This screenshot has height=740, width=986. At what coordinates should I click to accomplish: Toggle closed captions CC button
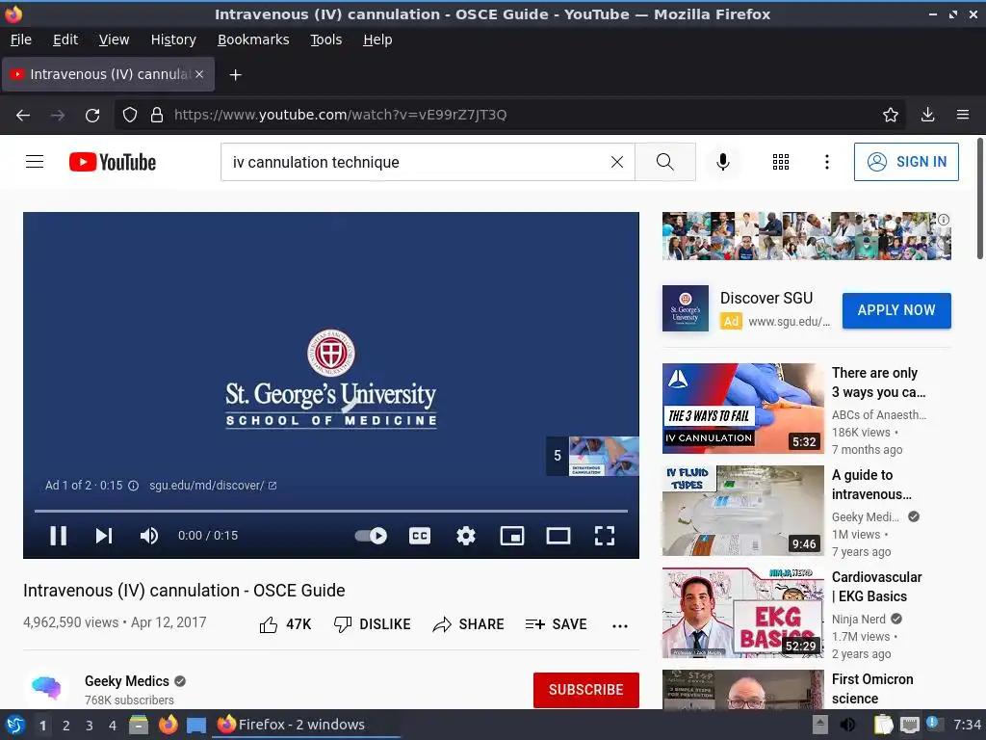[420, 536]
